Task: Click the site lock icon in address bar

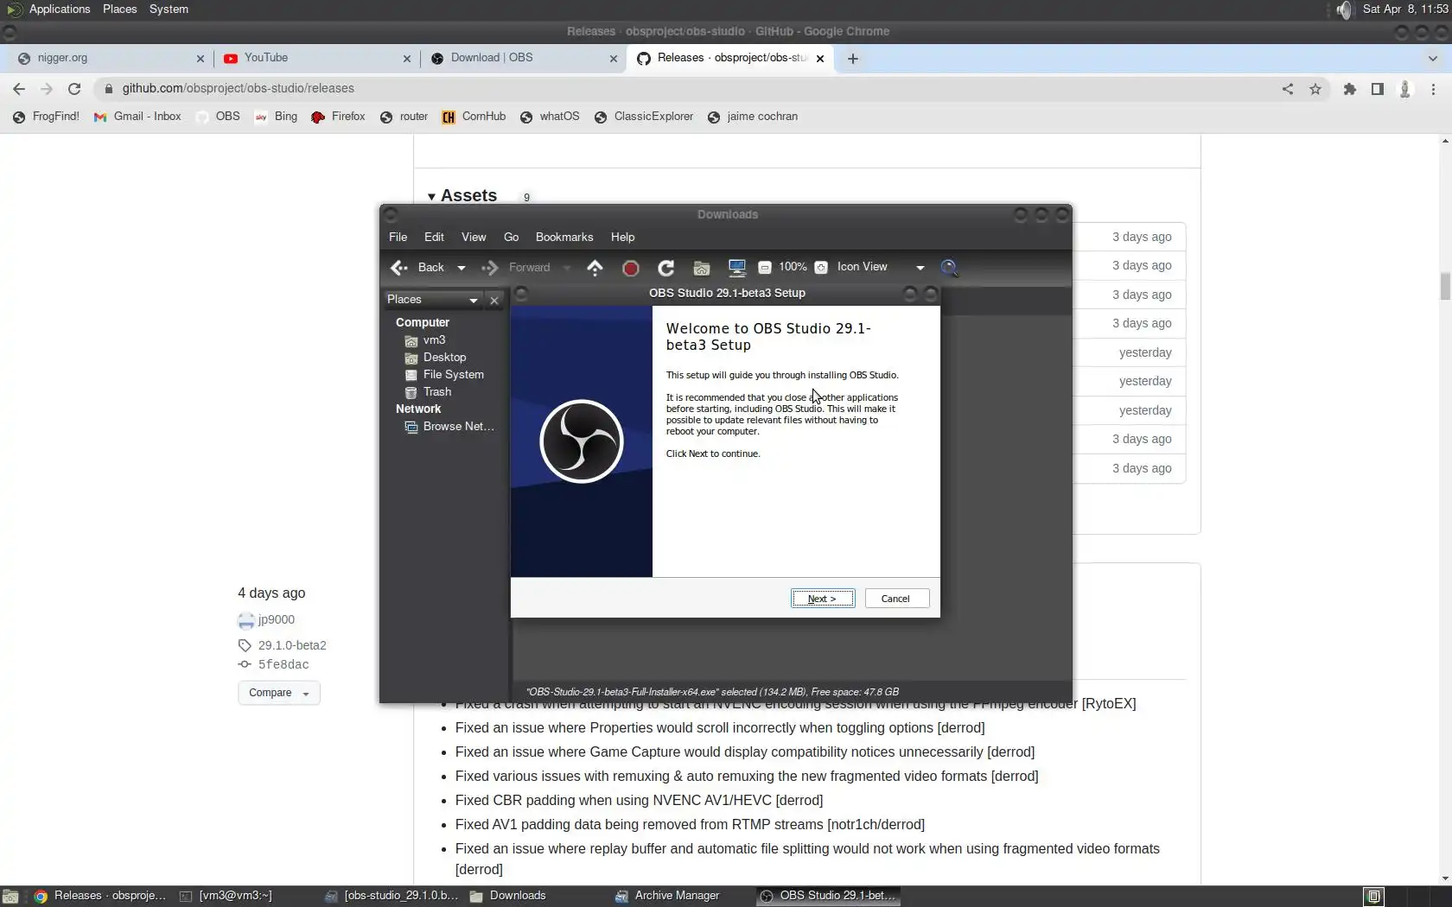Action: pos(108,89)
